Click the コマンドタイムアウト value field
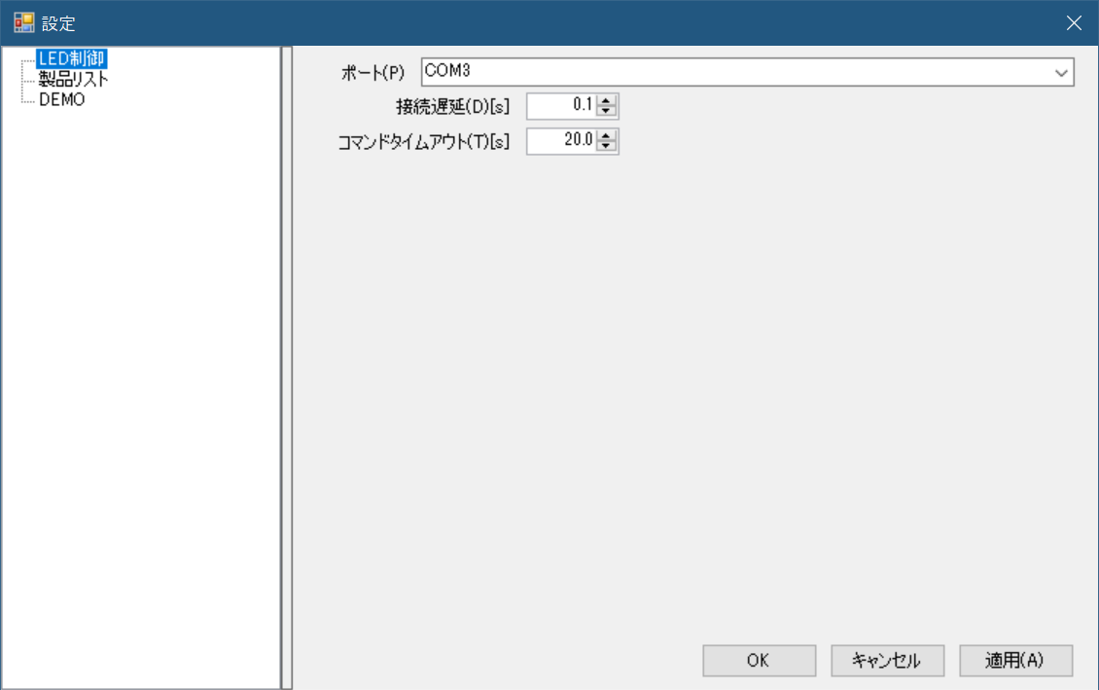The width and height of the screenshot is (1099, 690). (x=561, y=141)
